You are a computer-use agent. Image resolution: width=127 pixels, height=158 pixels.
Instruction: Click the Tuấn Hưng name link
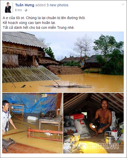point(25,5)
